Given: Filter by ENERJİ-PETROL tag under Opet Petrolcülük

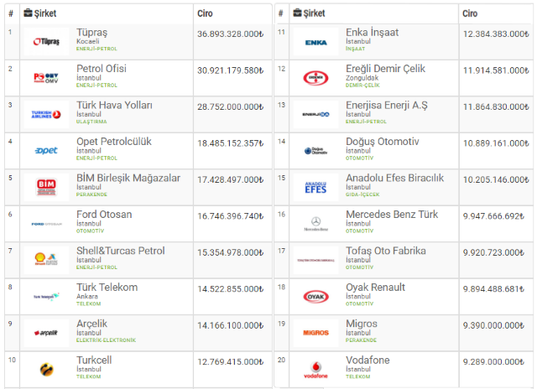Looking at the screenshot, I should coord(96,158).
